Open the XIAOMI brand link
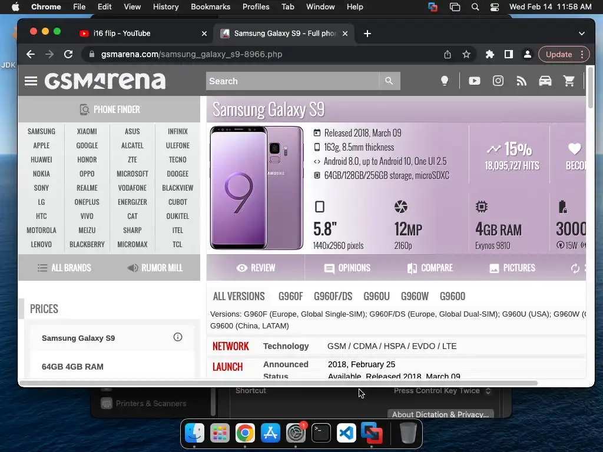603x452 pixels. 87,131
